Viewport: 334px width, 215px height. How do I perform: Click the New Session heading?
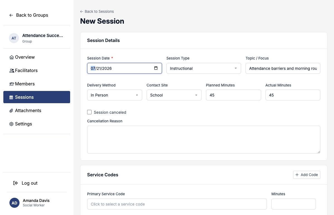(x=102, y=21)
